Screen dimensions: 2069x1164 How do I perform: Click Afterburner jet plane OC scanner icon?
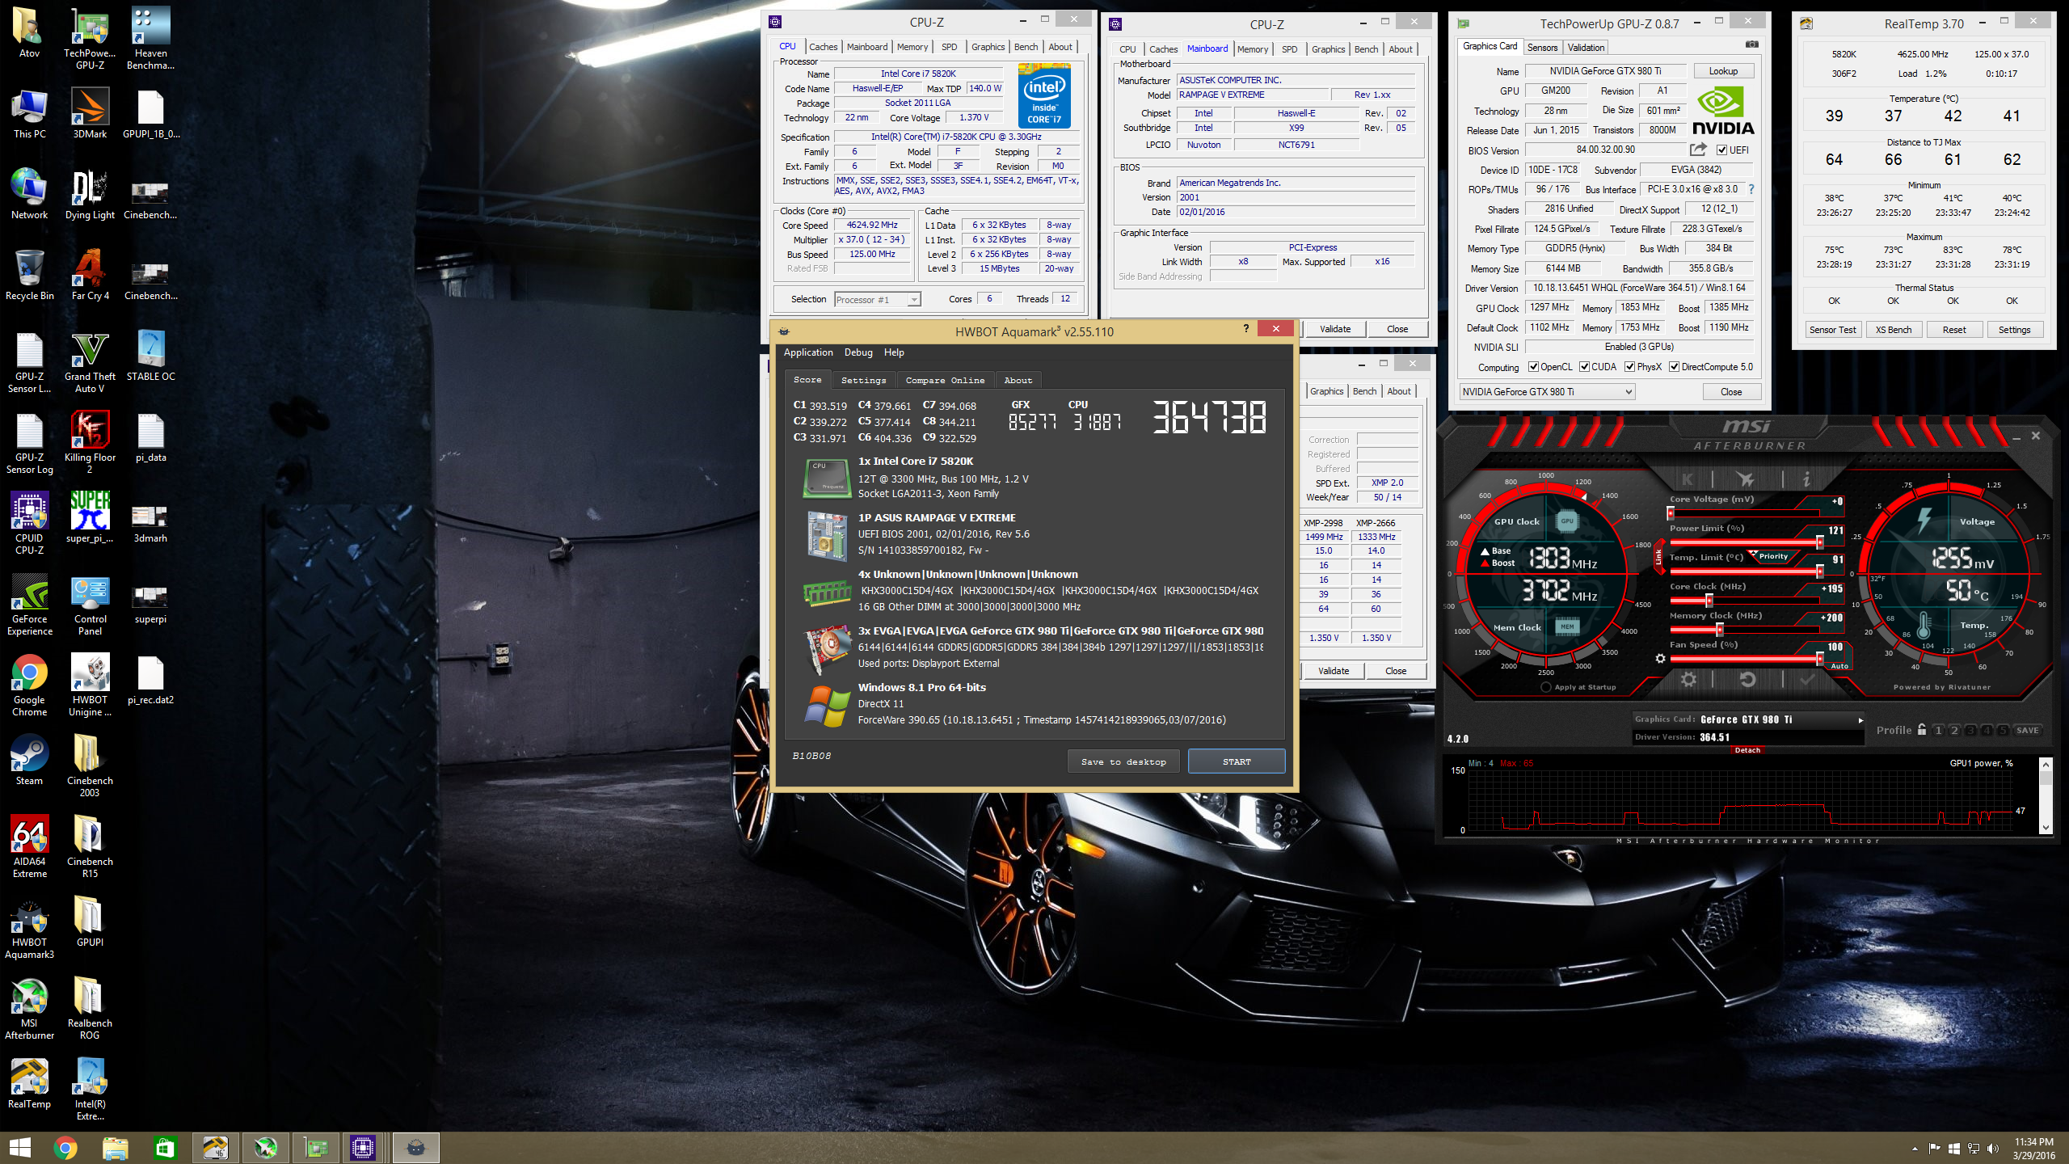coord(1745,479)
